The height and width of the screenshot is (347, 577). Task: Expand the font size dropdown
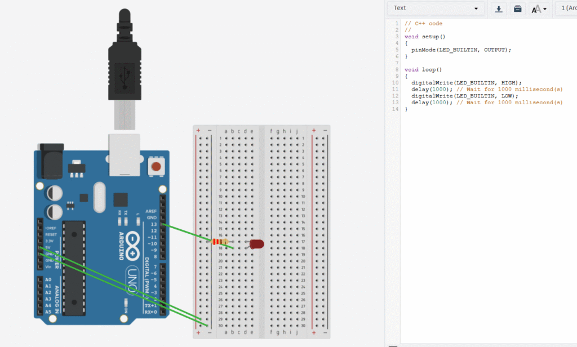click(539, 8)
